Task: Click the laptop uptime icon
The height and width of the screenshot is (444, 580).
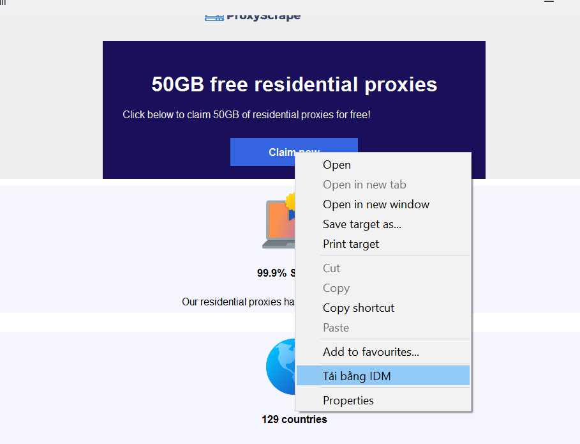Action: (x=279, y=224)
